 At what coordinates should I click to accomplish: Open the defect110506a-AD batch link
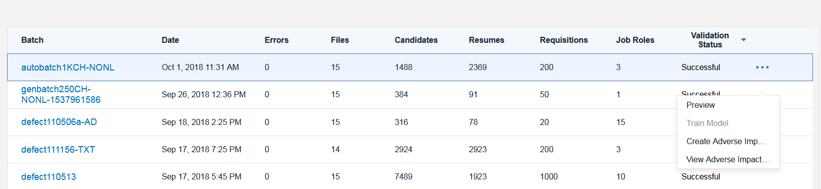pos(59,122)
